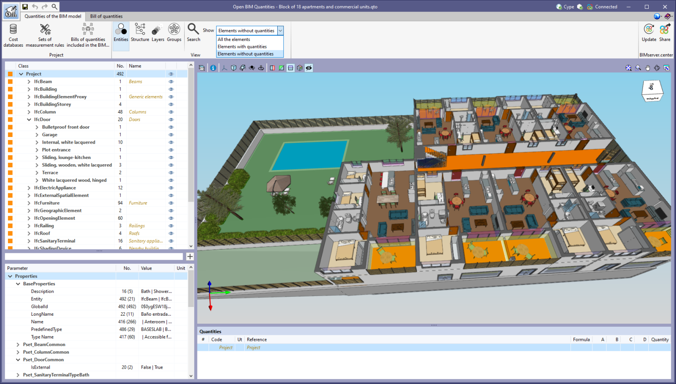Click the orange color swatch beside IfcBeam
Image resolution: width=676 pixels, height=384 pixels.
[10, 81]
